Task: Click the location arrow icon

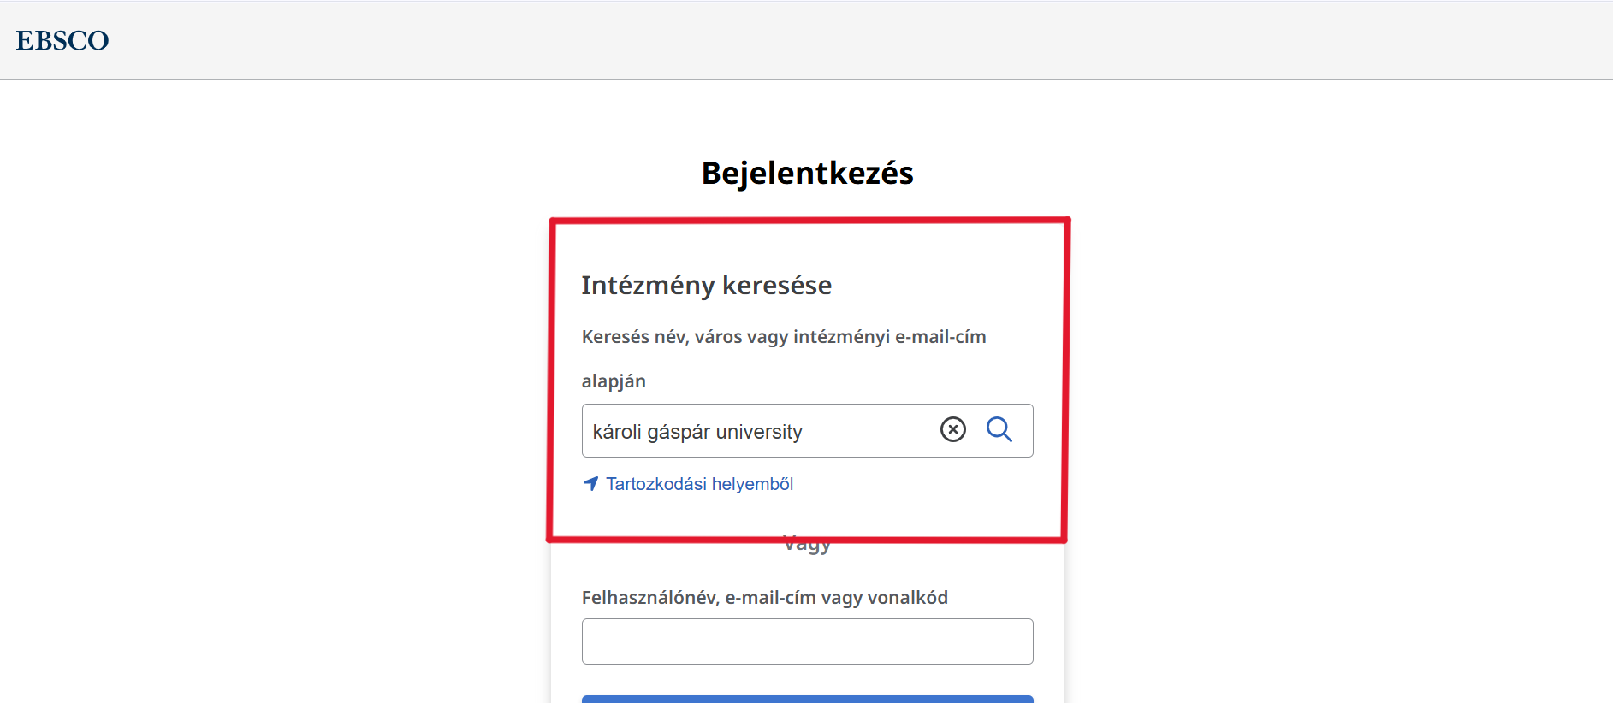Action: 590,484
